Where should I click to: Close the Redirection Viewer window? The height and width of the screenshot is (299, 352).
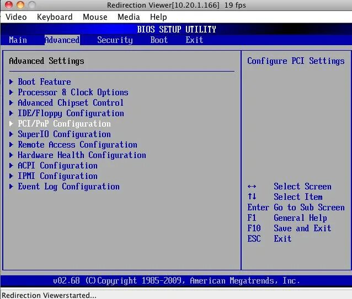point(8,5)
